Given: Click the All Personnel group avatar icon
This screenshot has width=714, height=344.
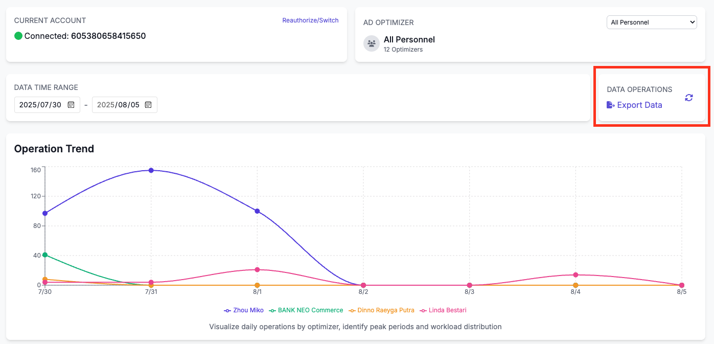Looking at the screenshot, I should [x=372, y=43].
